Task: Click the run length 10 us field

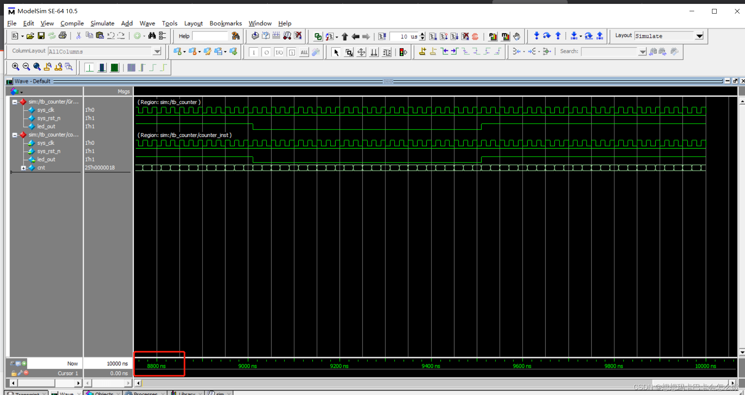Action: (x=404, y=36)
